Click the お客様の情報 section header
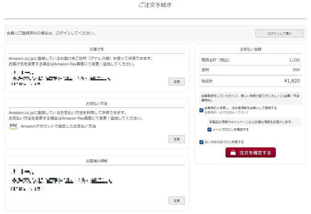 coord(96,161)
